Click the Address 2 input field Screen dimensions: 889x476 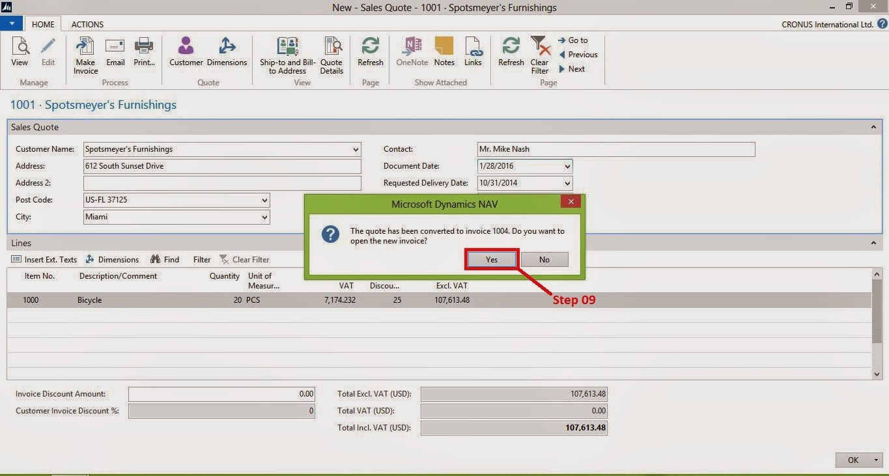point(222,183)
